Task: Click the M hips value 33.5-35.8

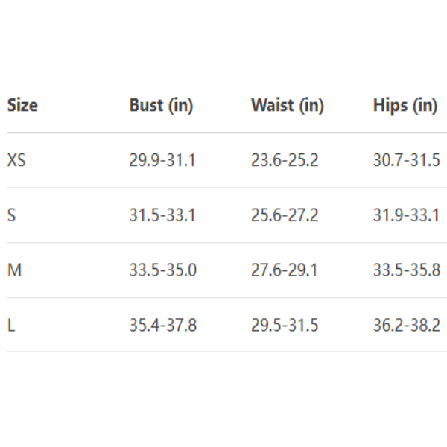Action: click(x=406, y=270)
